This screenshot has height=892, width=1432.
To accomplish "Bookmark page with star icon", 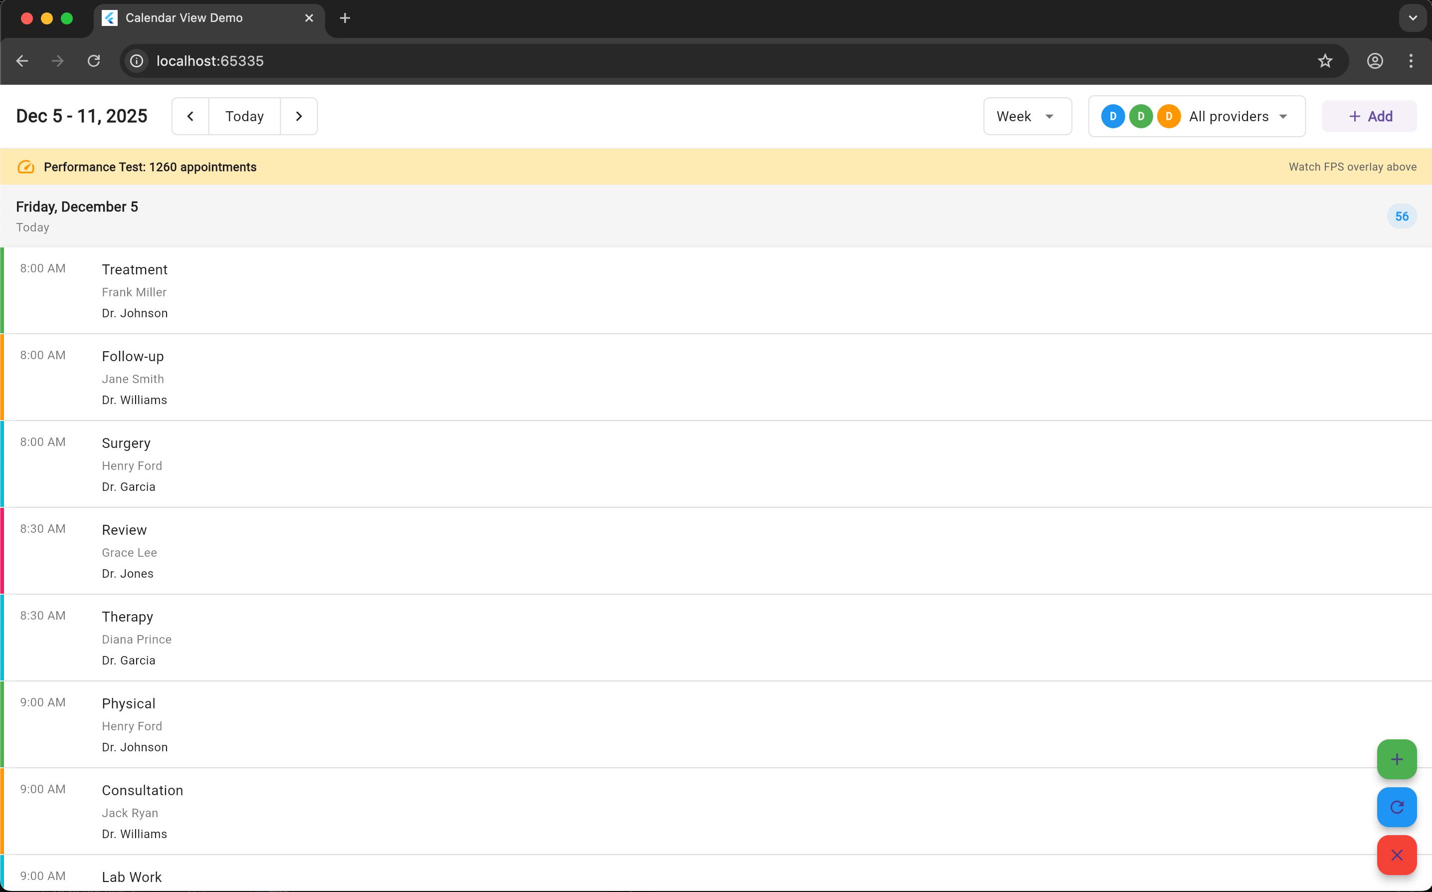I will (1325, 61).
